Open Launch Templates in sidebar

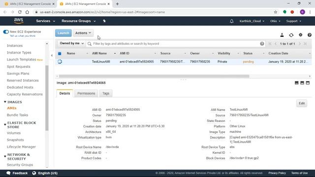pos(21,59)
